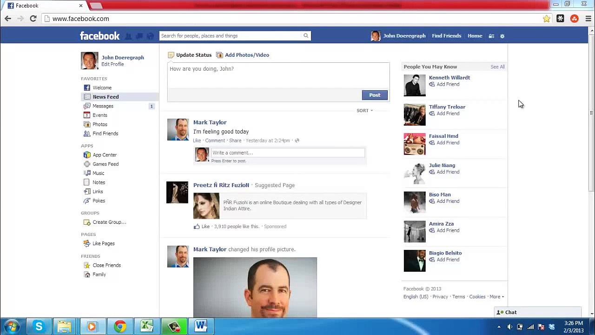Viewport: 595px width, 335px height.
Task: Open Word from the taskbar
Action: click(x=201, y=327)
